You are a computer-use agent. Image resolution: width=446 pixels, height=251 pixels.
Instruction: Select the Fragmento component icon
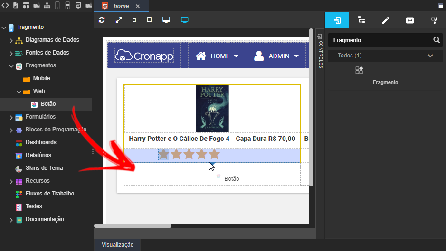(x=359, y=70)
